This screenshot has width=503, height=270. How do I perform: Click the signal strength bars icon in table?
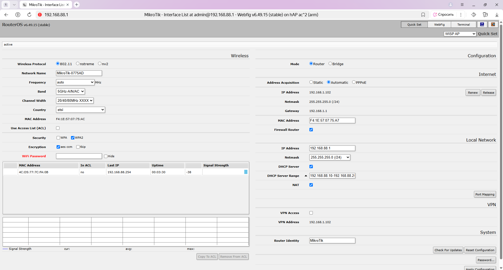coord(246,172)
